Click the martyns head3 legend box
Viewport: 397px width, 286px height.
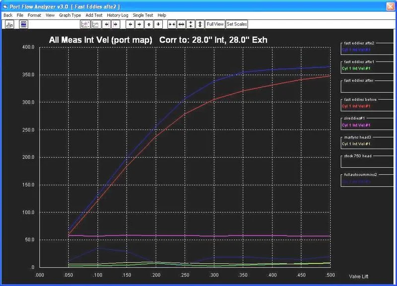pyautogui.click(x=358, y=138)
